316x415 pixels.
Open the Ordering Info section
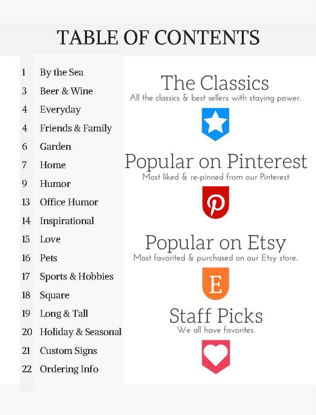point(69,369)
